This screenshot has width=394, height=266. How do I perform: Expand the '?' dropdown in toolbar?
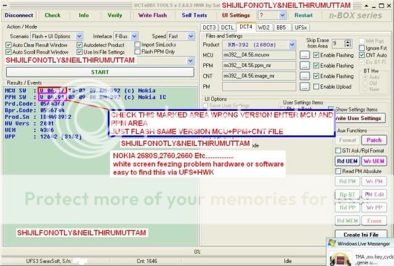point(283,15)
